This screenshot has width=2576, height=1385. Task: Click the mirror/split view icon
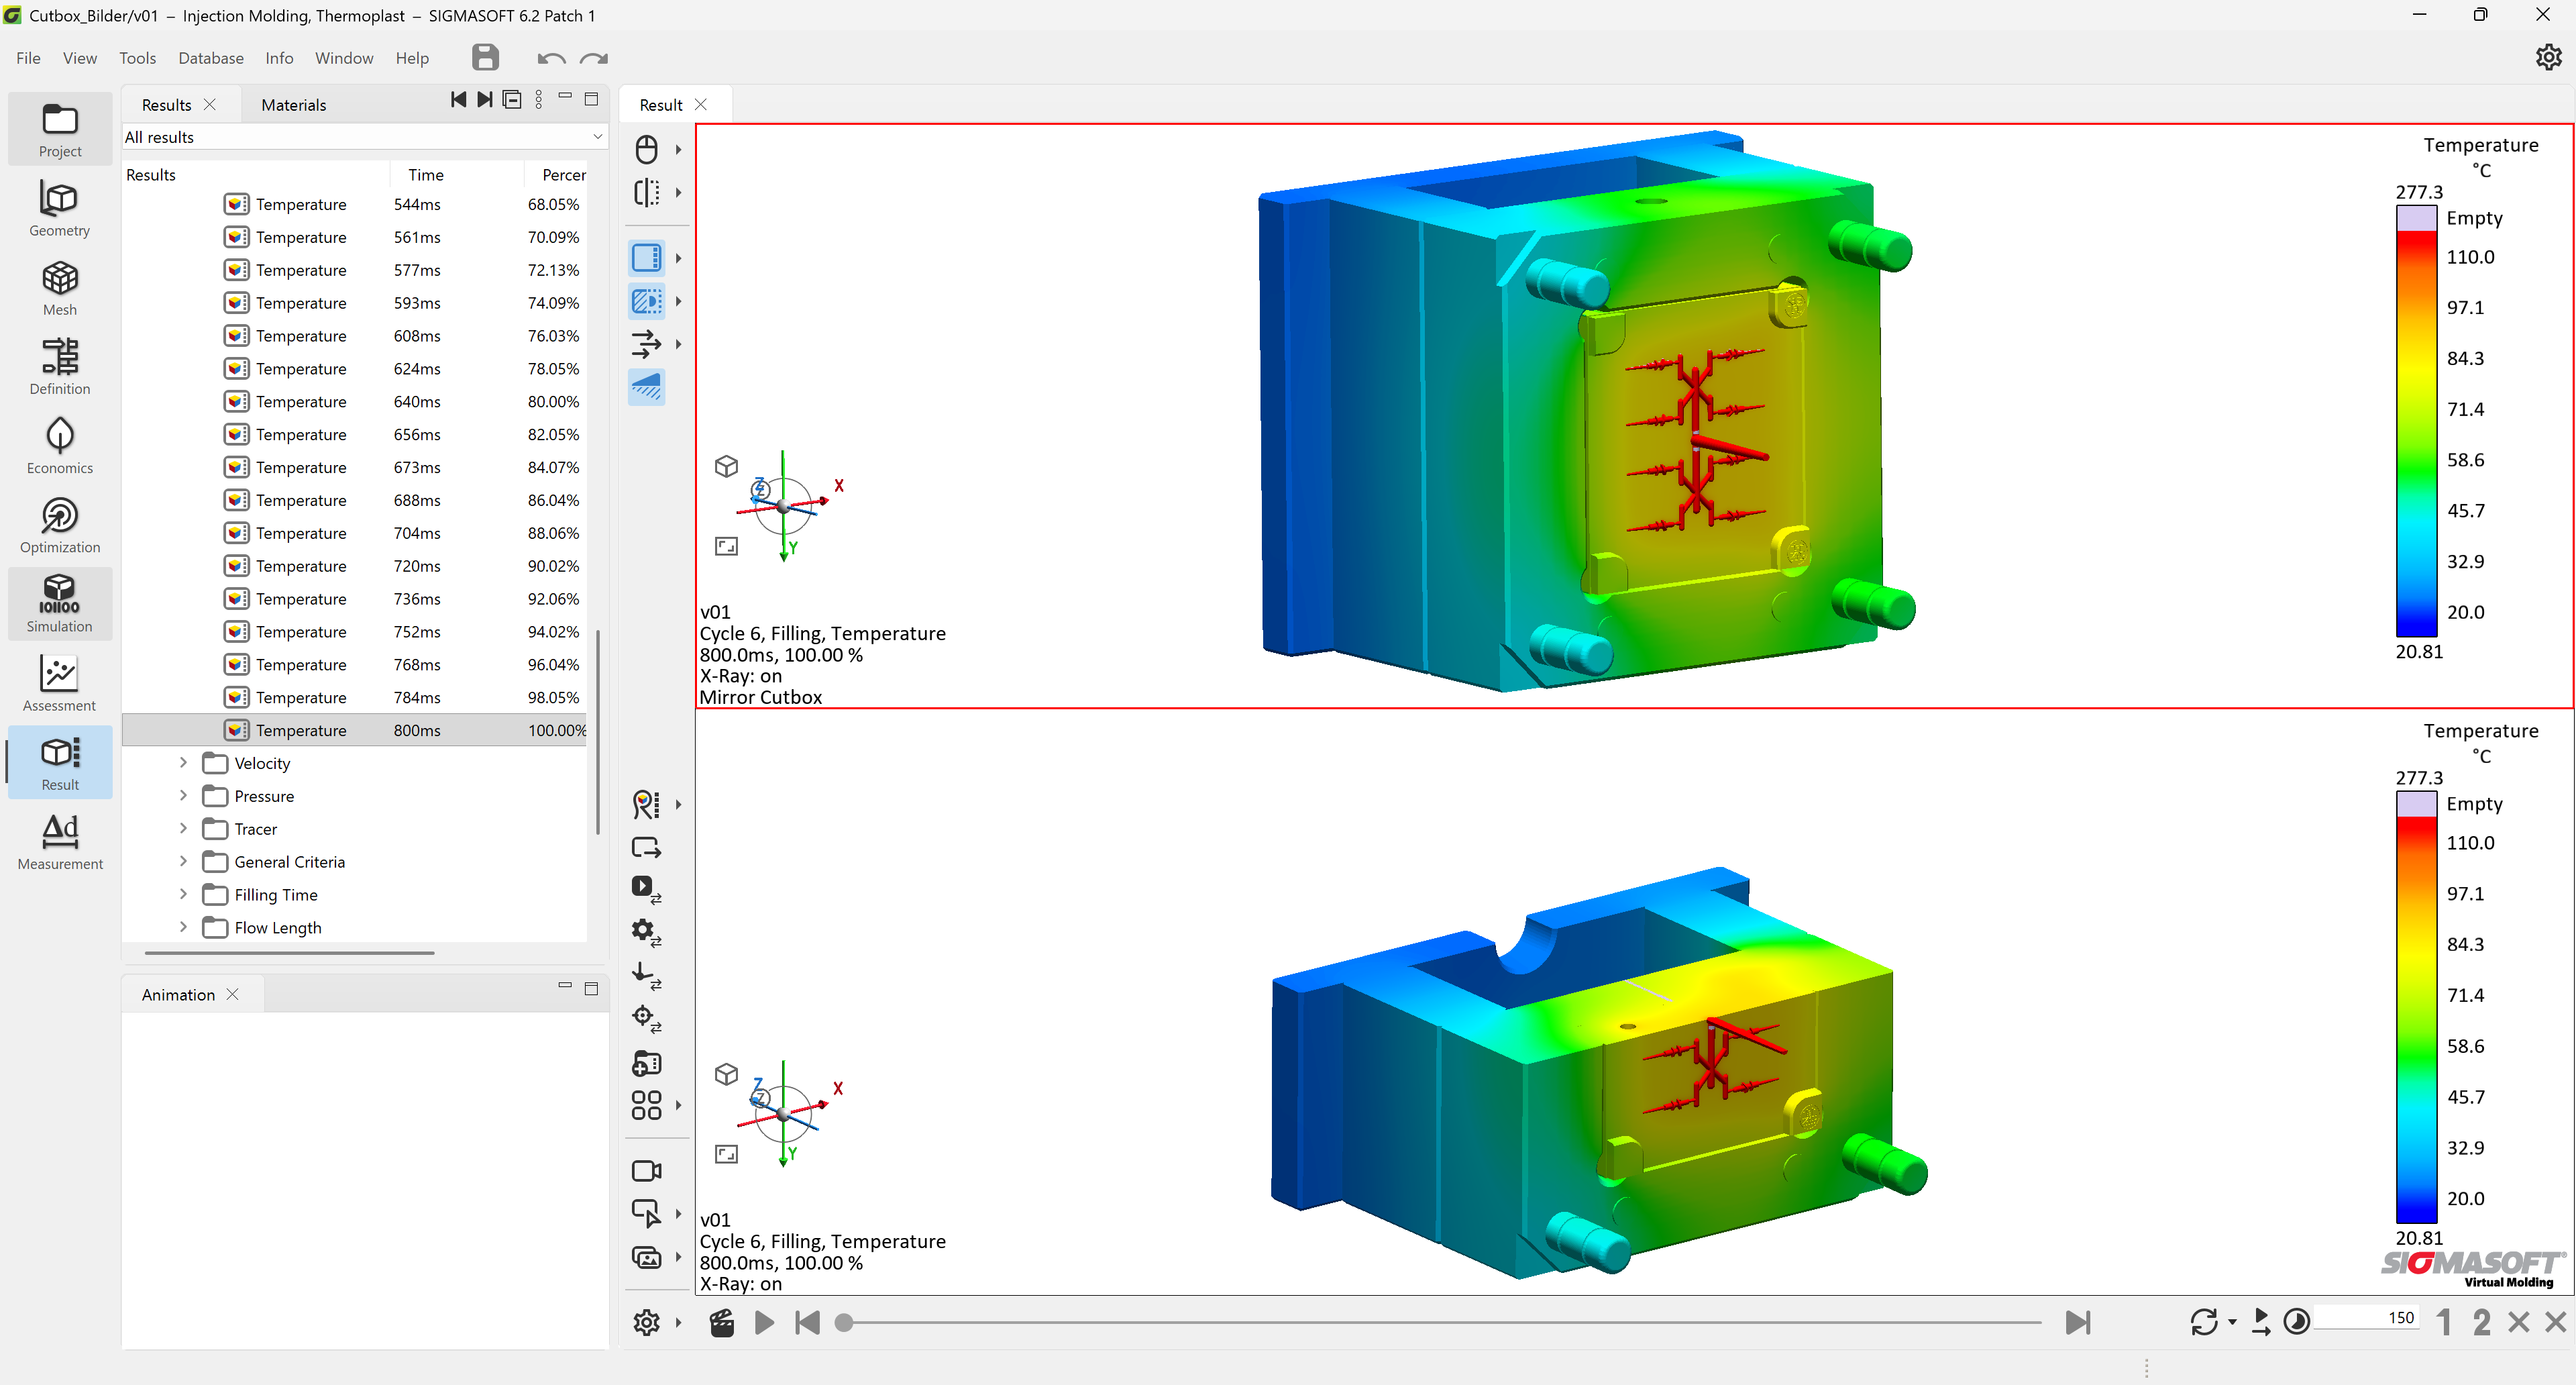pos(647,192)
